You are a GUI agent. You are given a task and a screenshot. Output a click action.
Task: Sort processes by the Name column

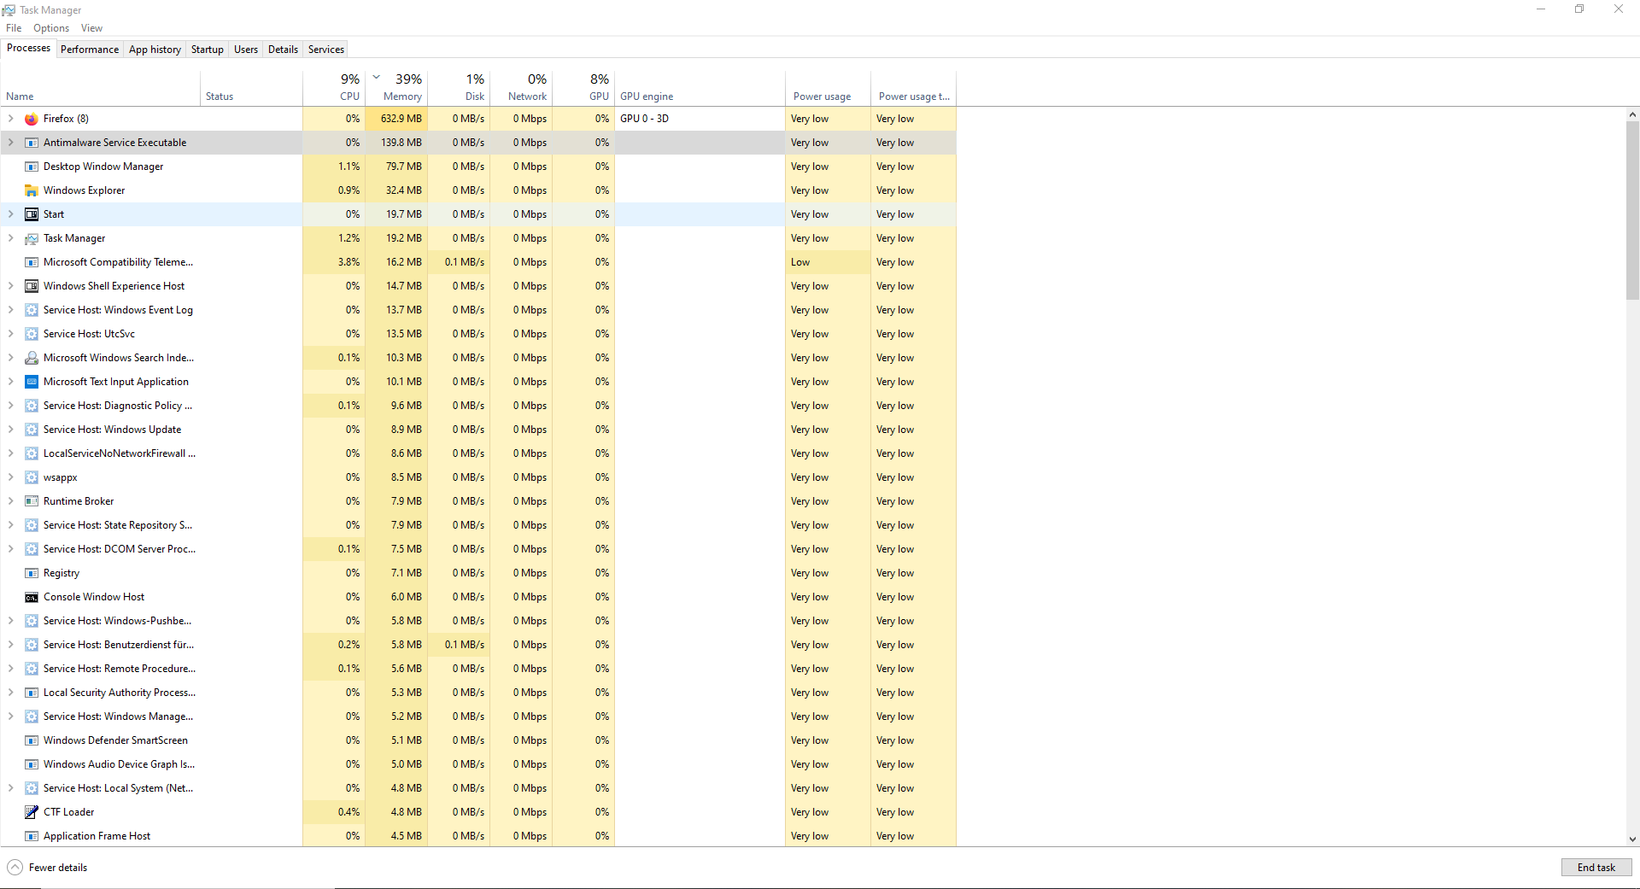coord(100,88)
